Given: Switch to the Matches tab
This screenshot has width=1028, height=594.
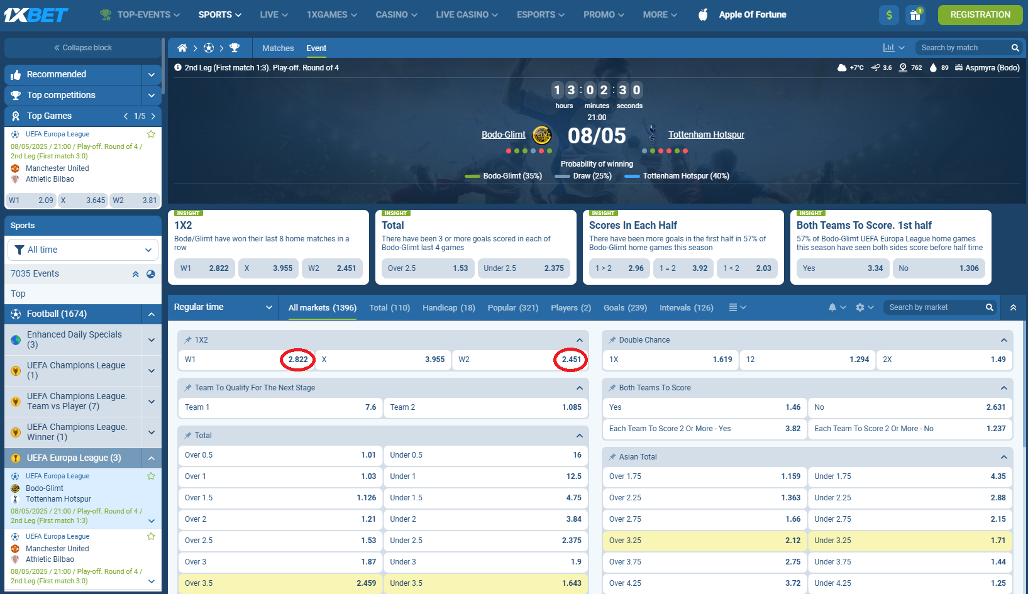Looking at the screenshot, I should point(278,48).
